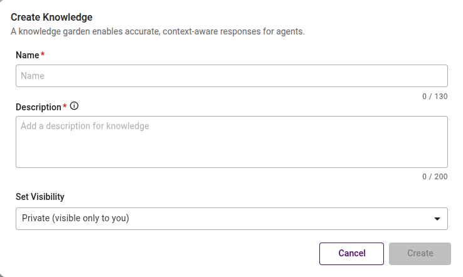Click the 'Add a description for knowledge' placeholder
This screenshot has width=463, height=277.
85,126
